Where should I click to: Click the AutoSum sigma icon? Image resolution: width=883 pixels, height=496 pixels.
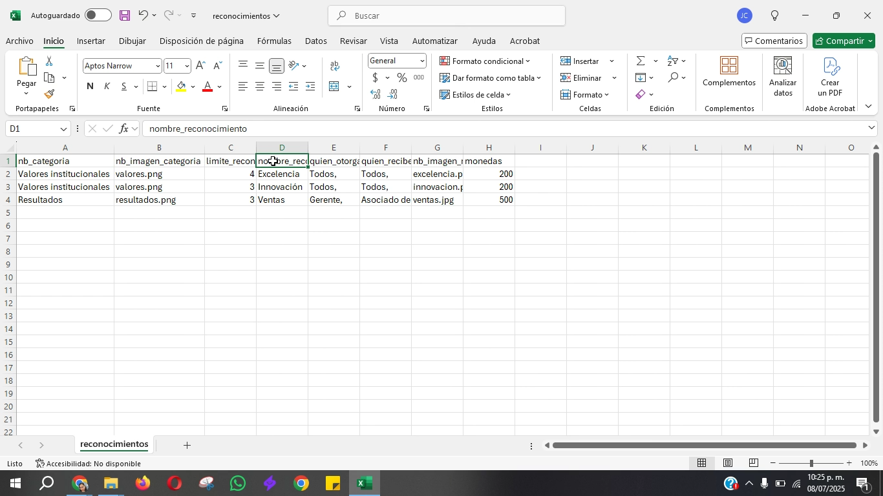641,61
